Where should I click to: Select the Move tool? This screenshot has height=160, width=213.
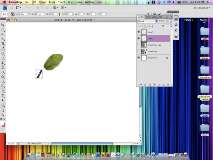[x=3, y=25]
